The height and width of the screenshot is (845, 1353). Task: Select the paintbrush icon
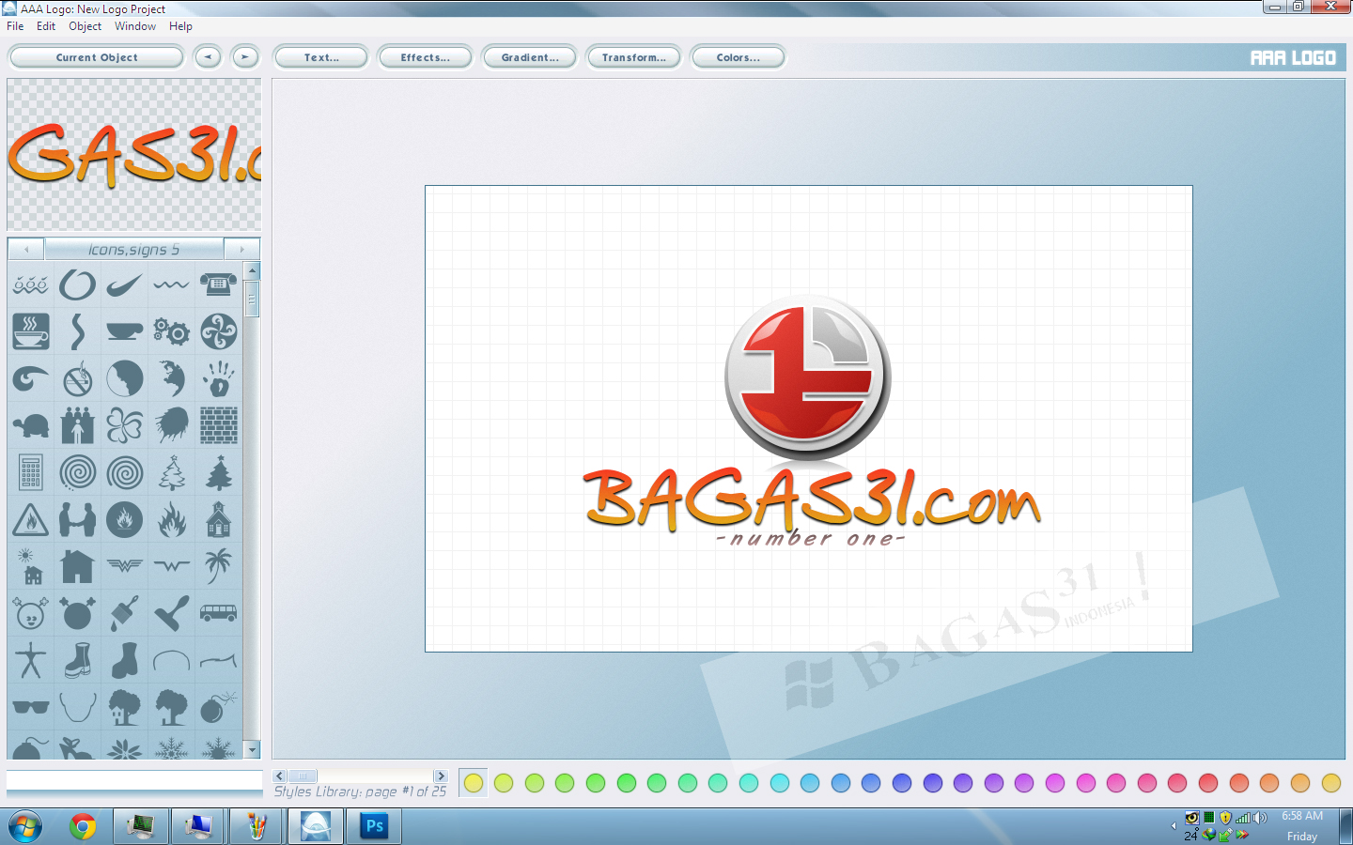coord(125,613)
